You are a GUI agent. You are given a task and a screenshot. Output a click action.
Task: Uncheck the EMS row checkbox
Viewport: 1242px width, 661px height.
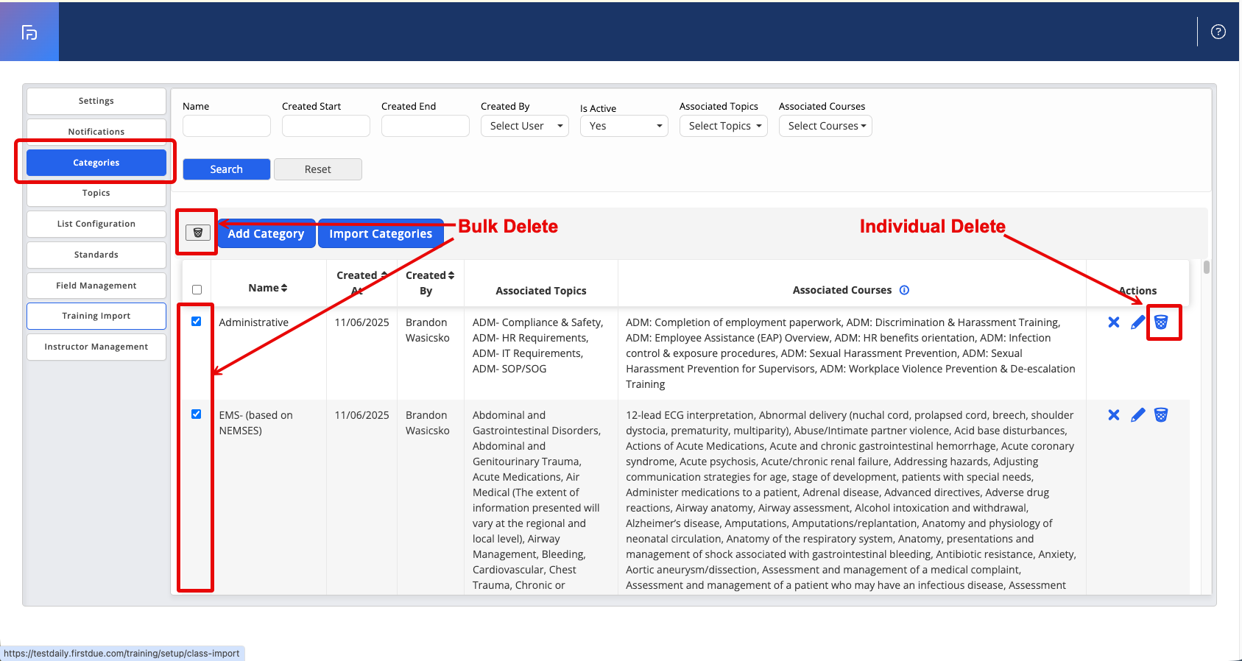point(197,414)
